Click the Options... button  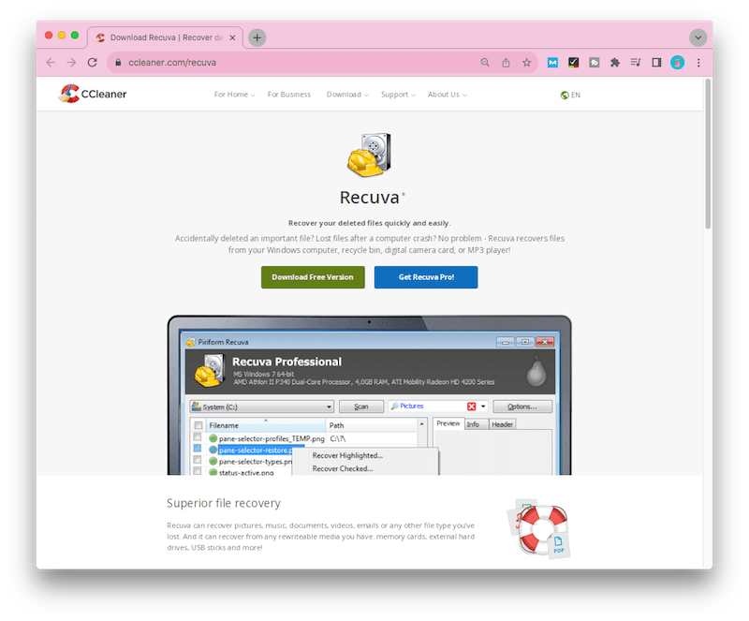(522, 407)
